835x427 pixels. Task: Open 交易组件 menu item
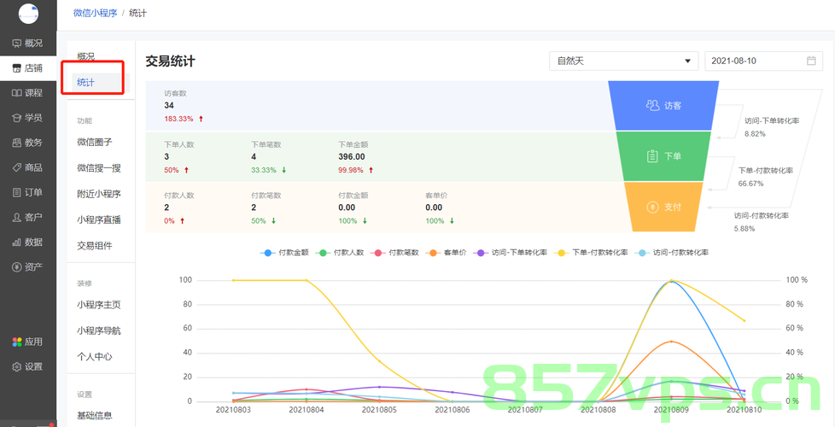(x=95, y=246)
